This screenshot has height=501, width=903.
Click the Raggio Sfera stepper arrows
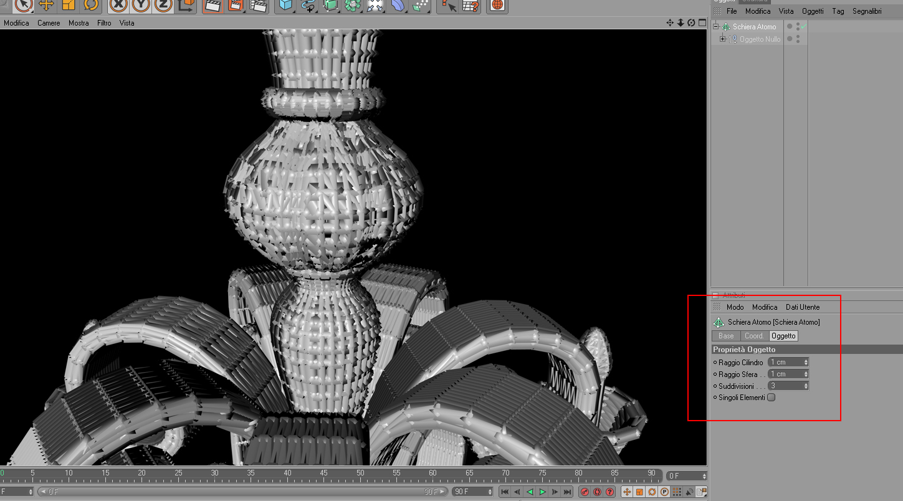806,374
